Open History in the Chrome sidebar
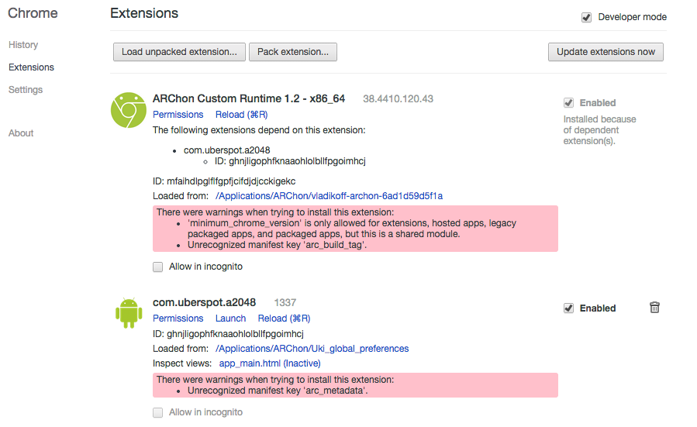 [23, 45]
